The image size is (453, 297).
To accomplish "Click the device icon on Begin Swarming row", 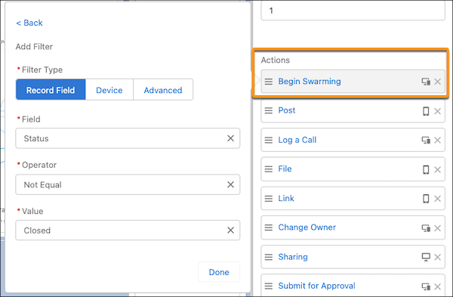I will coord(426,82).
